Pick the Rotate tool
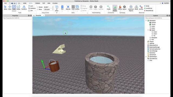This screenshot has width=173, height=97. pyautogui.click(x=18, y=8)
